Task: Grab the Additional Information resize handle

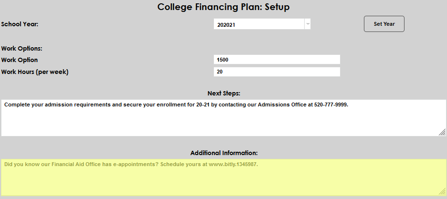Action: pos(442,191)
